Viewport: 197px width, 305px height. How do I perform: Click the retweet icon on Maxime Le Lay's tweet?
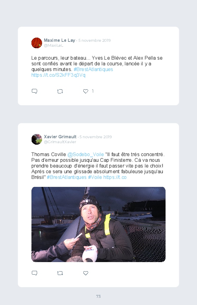[60, 91]
